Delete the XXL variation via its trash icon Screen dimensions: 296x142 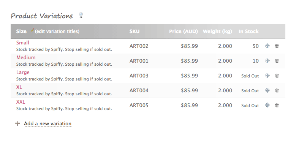point(277,105)
